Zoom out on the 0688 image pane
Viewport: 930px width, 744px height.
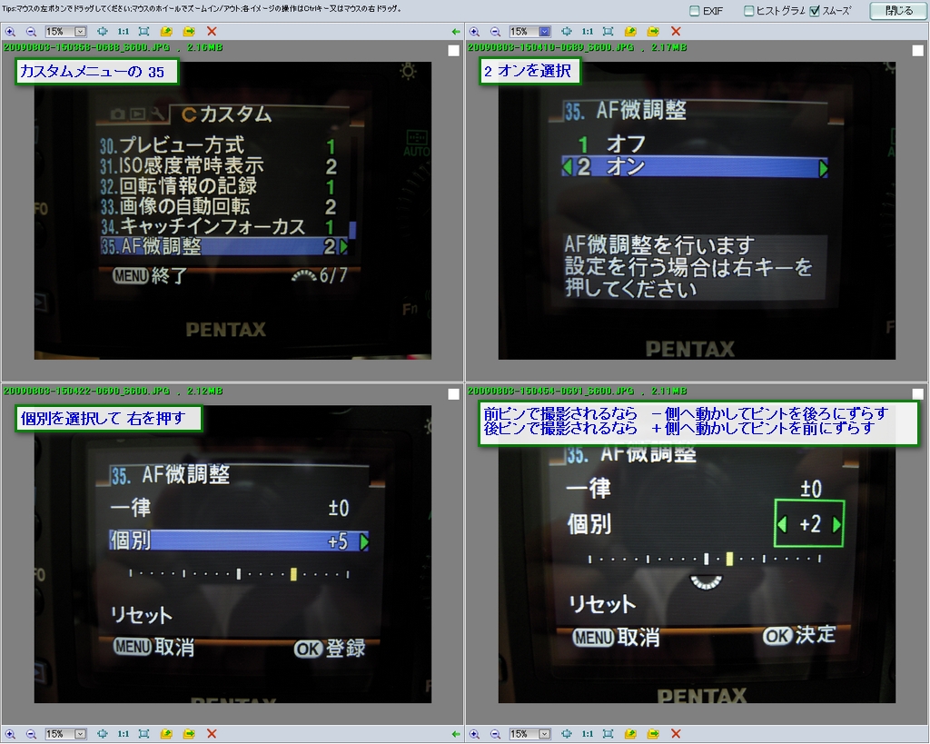[32, 32]
